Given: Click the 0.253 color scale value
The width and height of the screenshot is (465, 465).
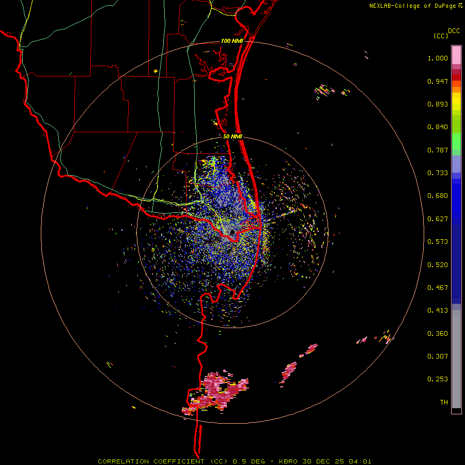Looking at the screenshot, I should pos(438,379).
